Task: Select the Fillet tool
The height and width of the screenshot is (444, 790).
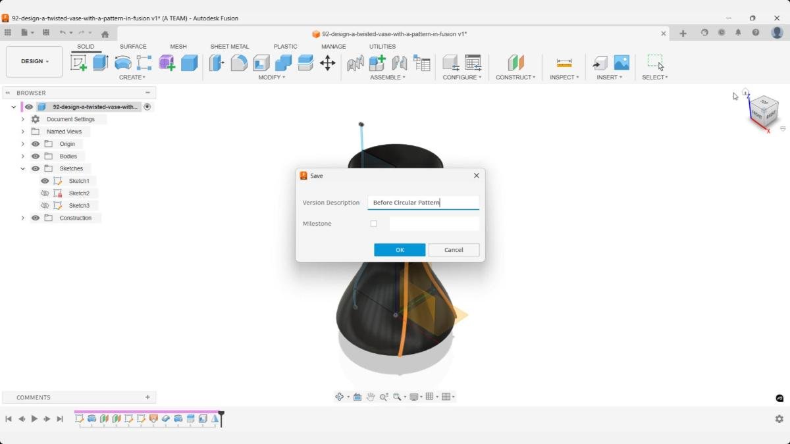Action: (238, 62)
